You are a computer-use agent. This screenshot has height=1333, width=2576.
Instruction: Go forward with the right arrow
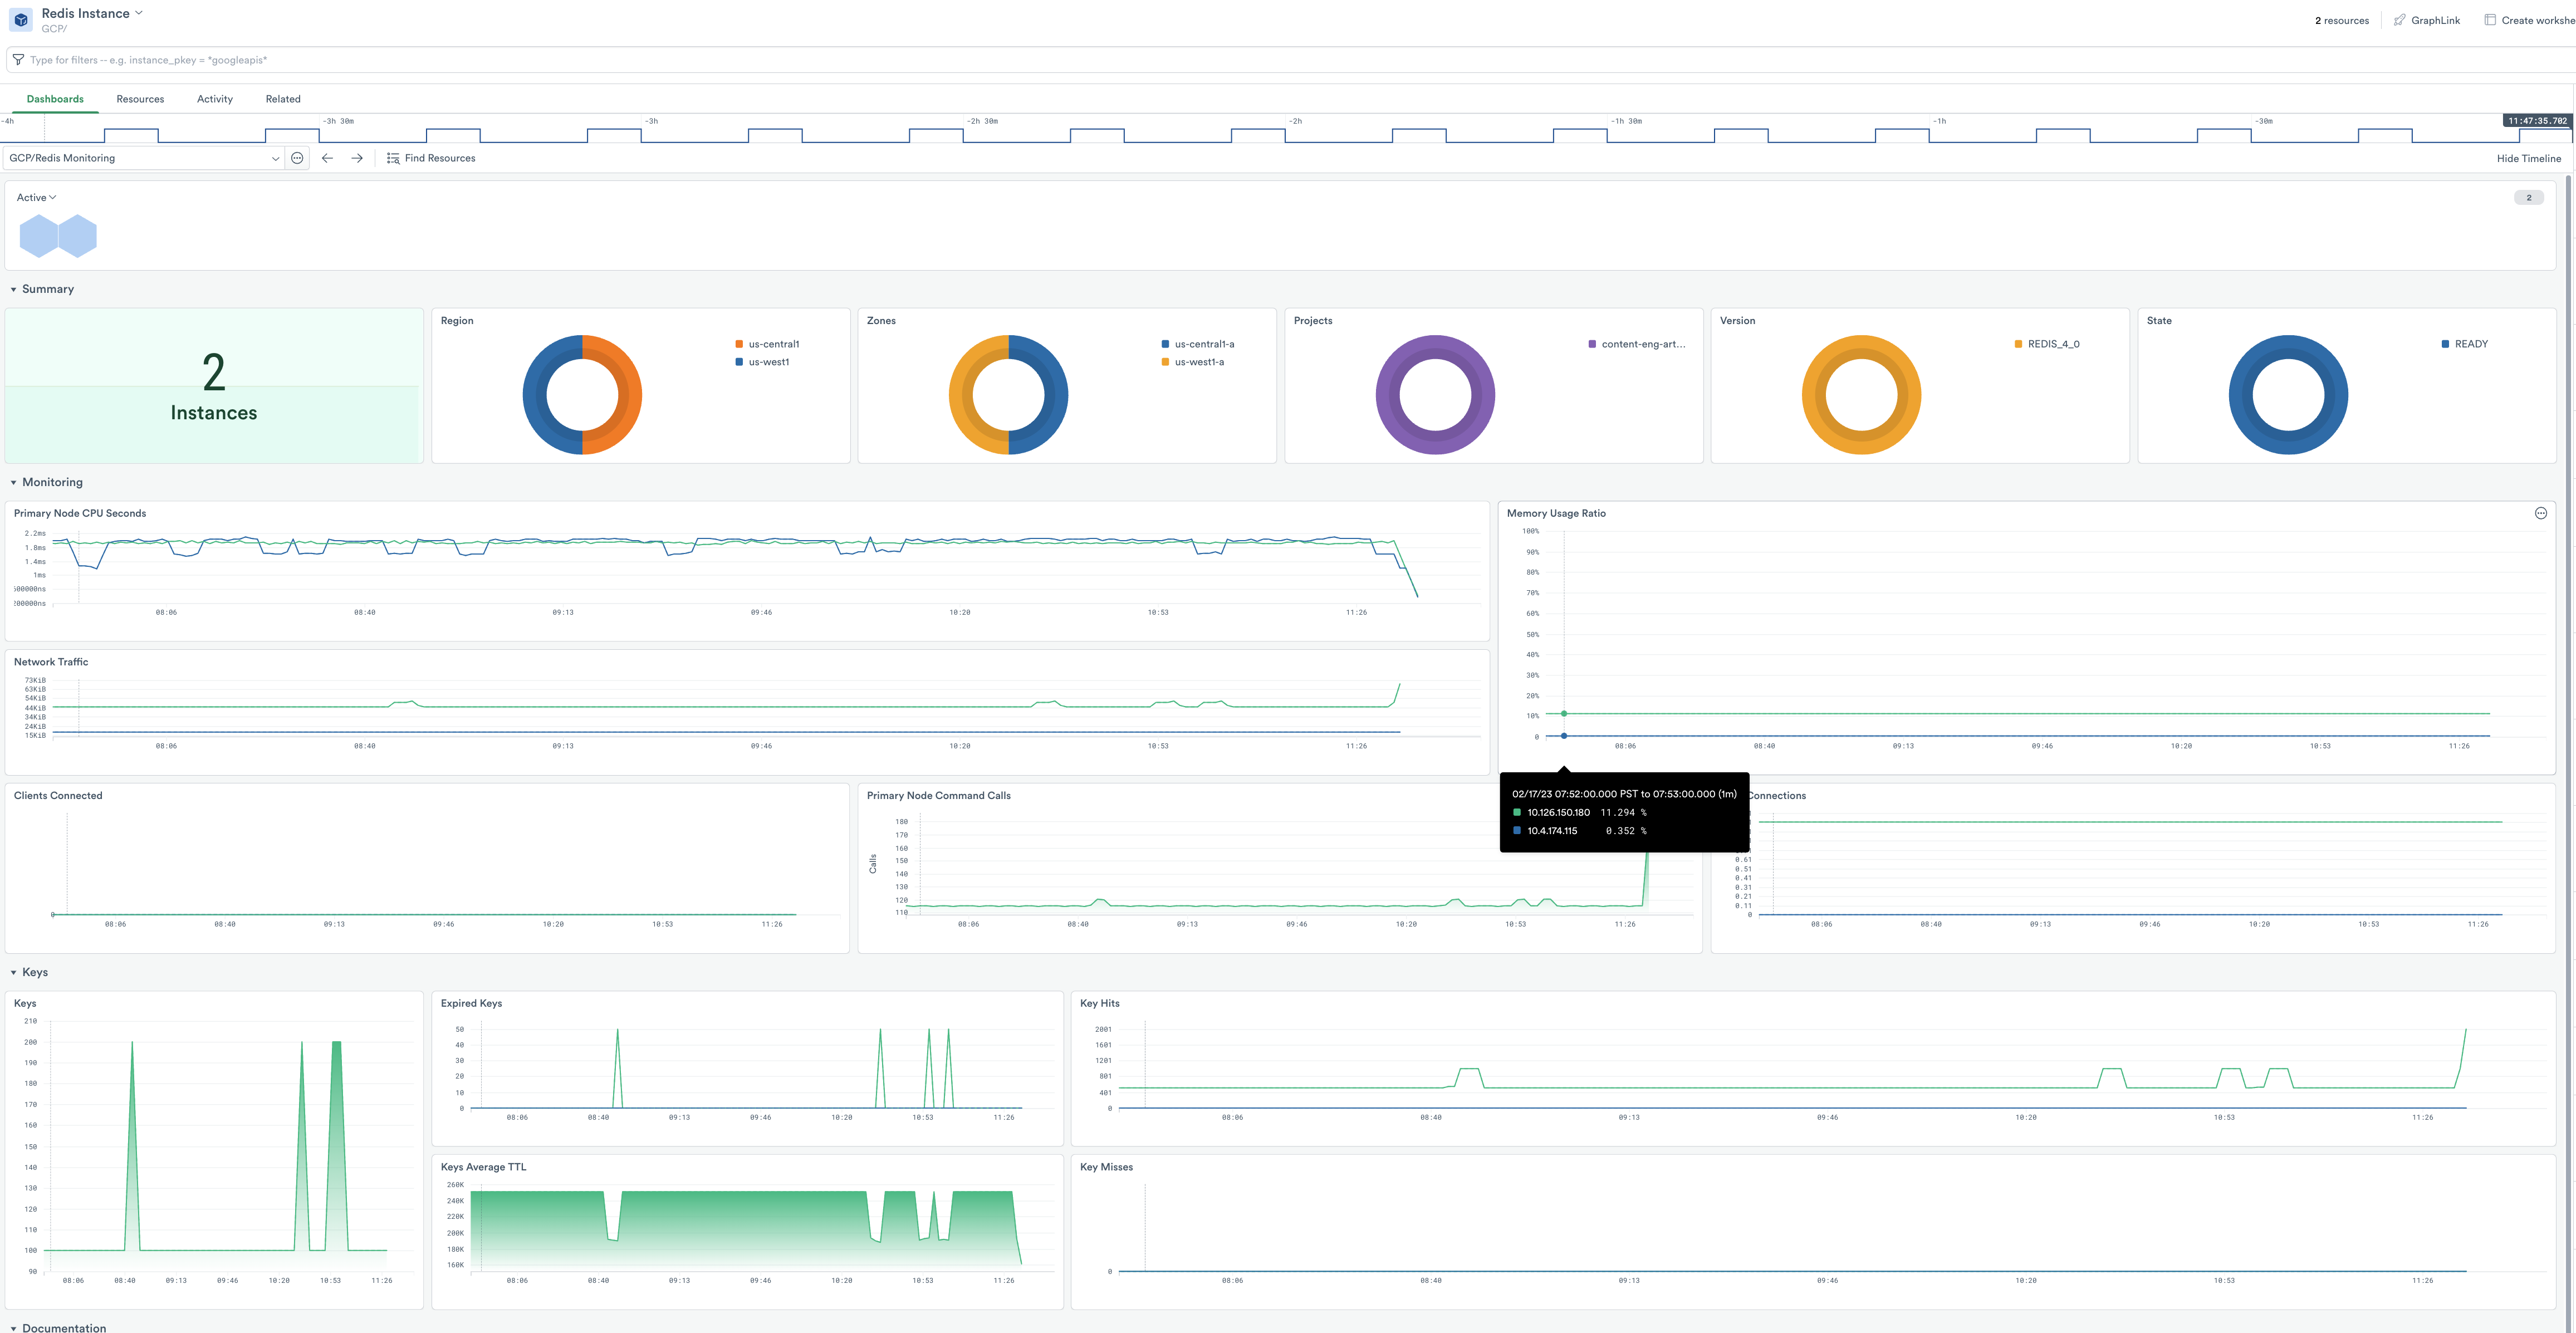(x=357, y=158)
